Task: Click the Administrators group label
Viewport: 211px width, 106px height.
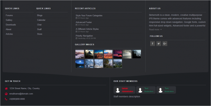Action: point(127,91)
